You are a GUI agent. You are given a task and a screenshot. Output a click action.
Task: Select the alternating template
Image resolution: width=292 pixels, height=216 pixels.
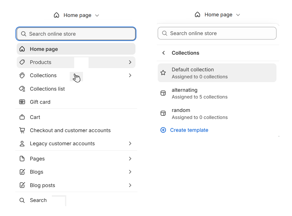[217, 93]
